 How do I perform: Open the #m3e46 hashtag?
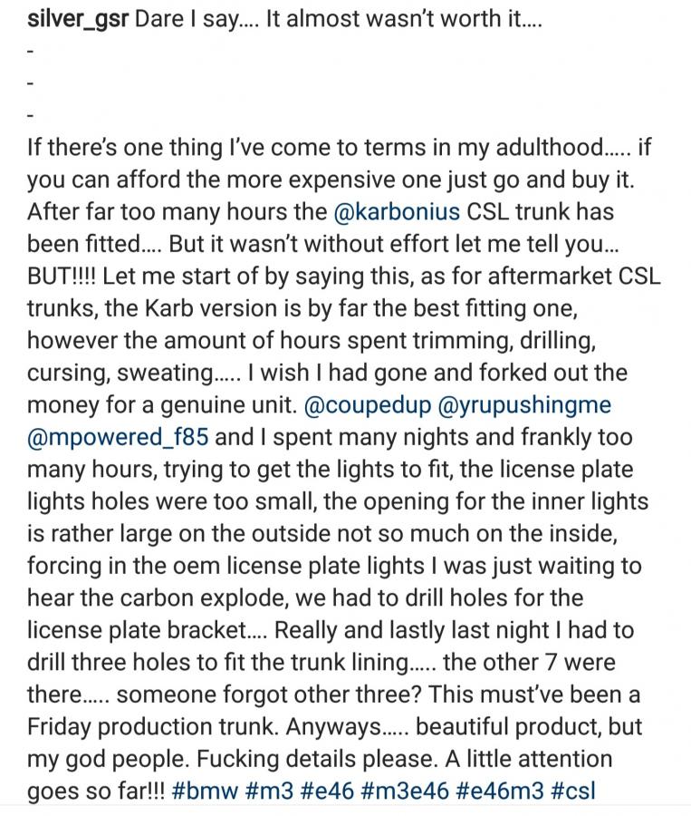click(x=404, y=791)
